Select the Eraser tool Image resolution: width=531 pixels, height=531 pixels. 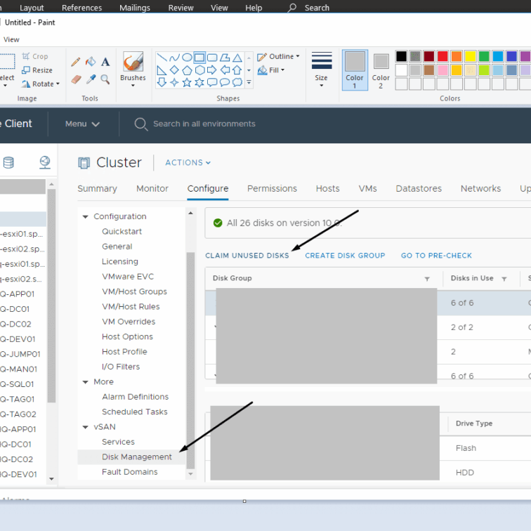[x=76, y=79]
